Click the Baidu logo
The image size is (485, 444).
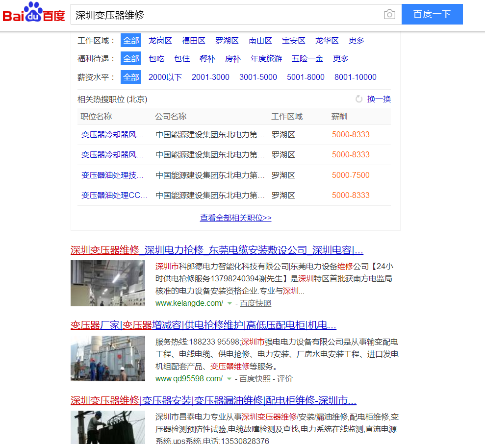(34, 12)
